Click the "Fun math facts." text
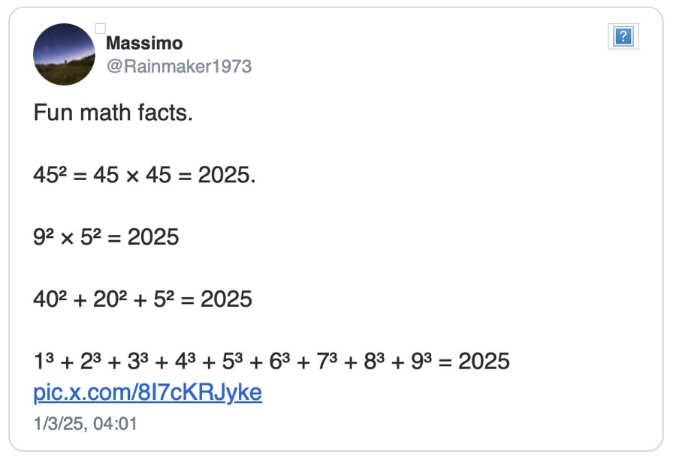 coord(113,114)
